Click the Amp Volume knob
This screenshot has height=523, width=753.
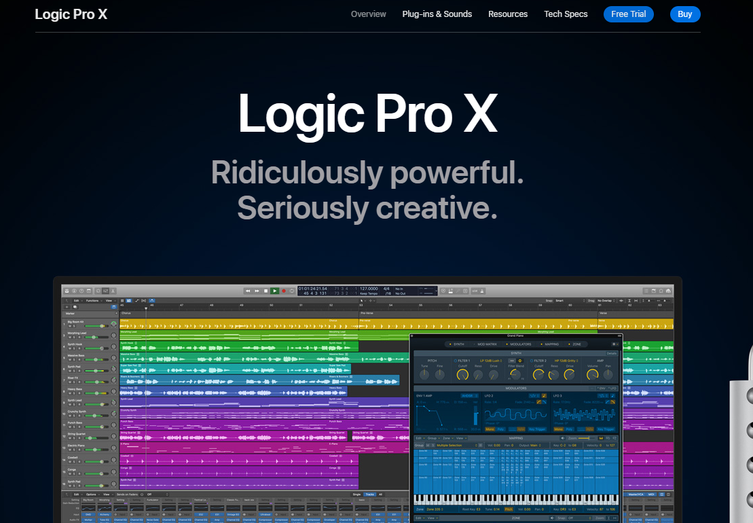pos(593,375)
